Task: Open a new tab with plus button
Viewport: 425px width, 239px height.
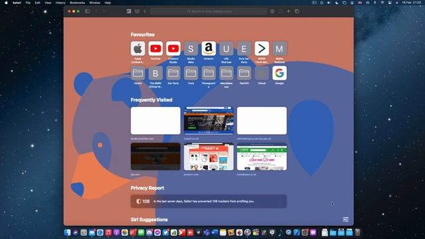Action: click(x=288, y=11)
